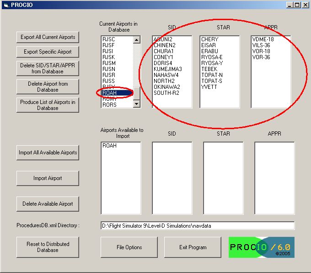The height and width of the screenshot is (273, 311).
Task: Click Import All Available Airports button
Action: tap(48, 153)
